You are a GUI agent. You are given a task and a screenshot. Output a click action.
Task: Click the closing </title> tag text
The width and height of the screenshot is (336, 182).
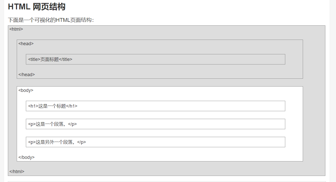coord(65,59)
